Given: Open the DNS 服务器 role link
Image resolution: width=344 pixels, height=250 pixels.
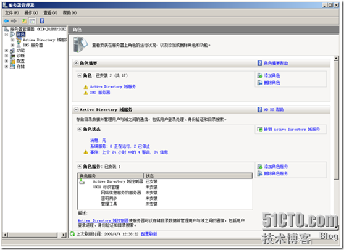Looking at the screenshot, I should [x=100, y=93].
